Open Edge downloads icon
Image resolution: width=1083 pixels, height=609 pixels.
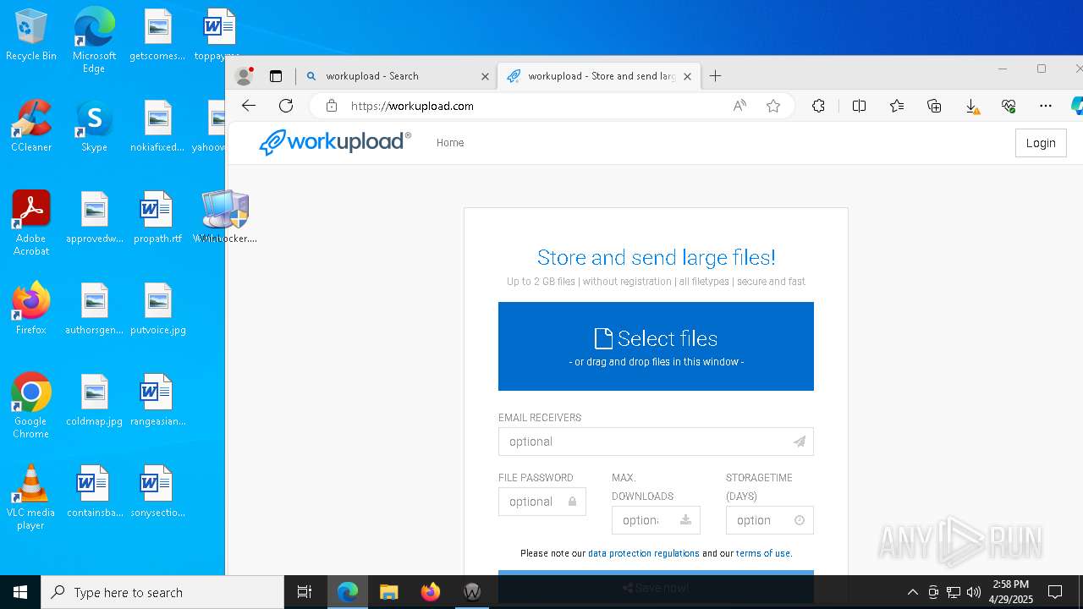pos(972,106)
